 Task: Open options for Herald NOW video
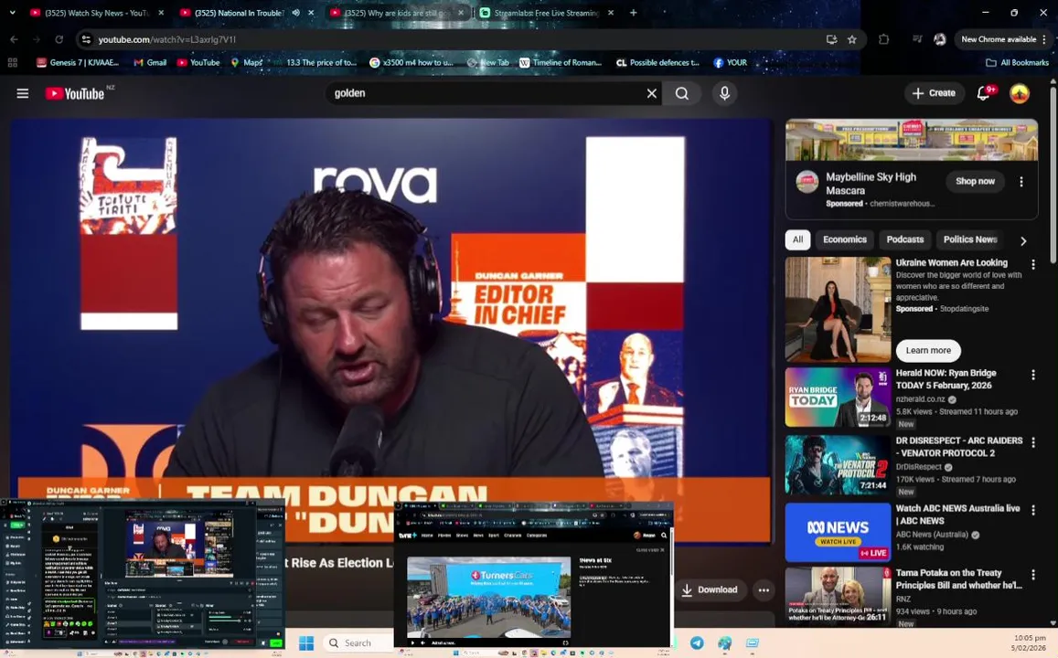point(1032,374)
